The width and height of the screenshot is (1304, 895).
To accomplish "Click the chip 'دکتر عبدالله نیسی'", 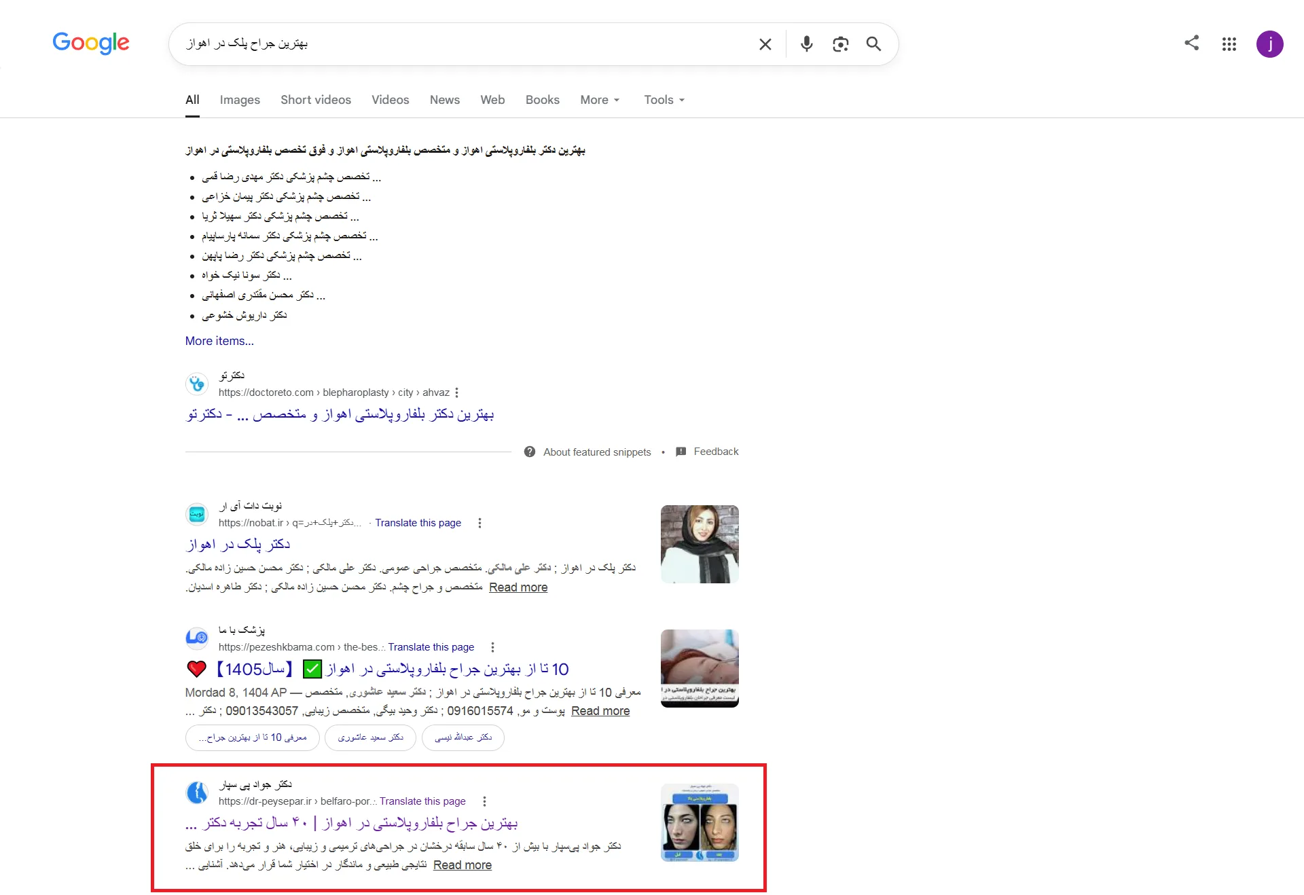I will [x=463, y=737].
